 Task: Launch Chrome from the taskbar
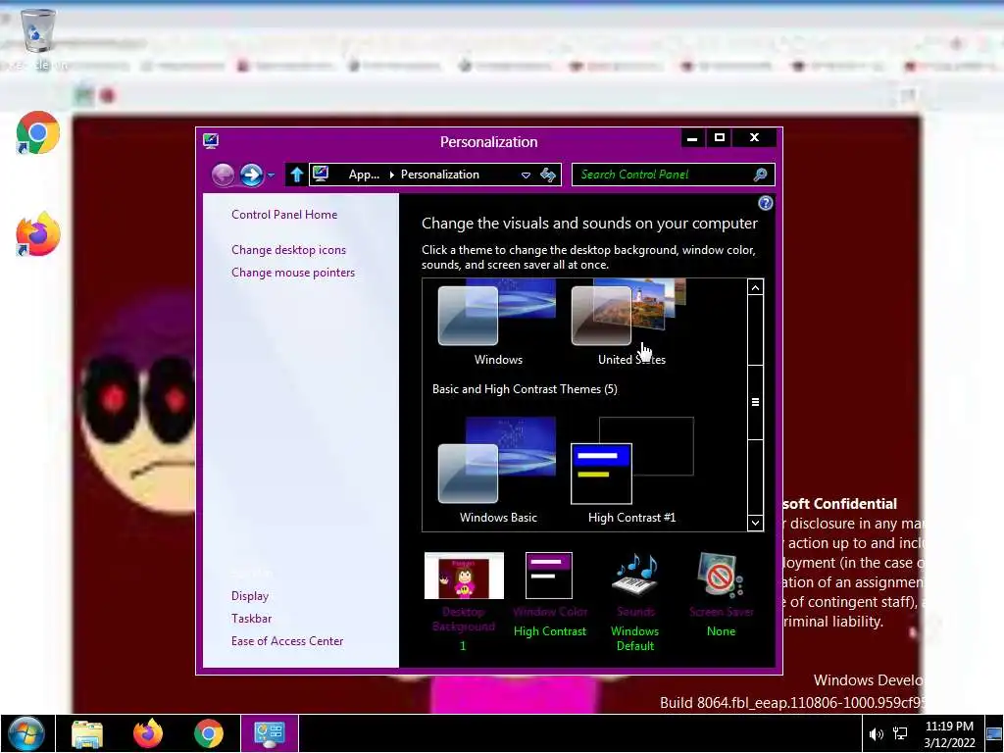(209, 733)
